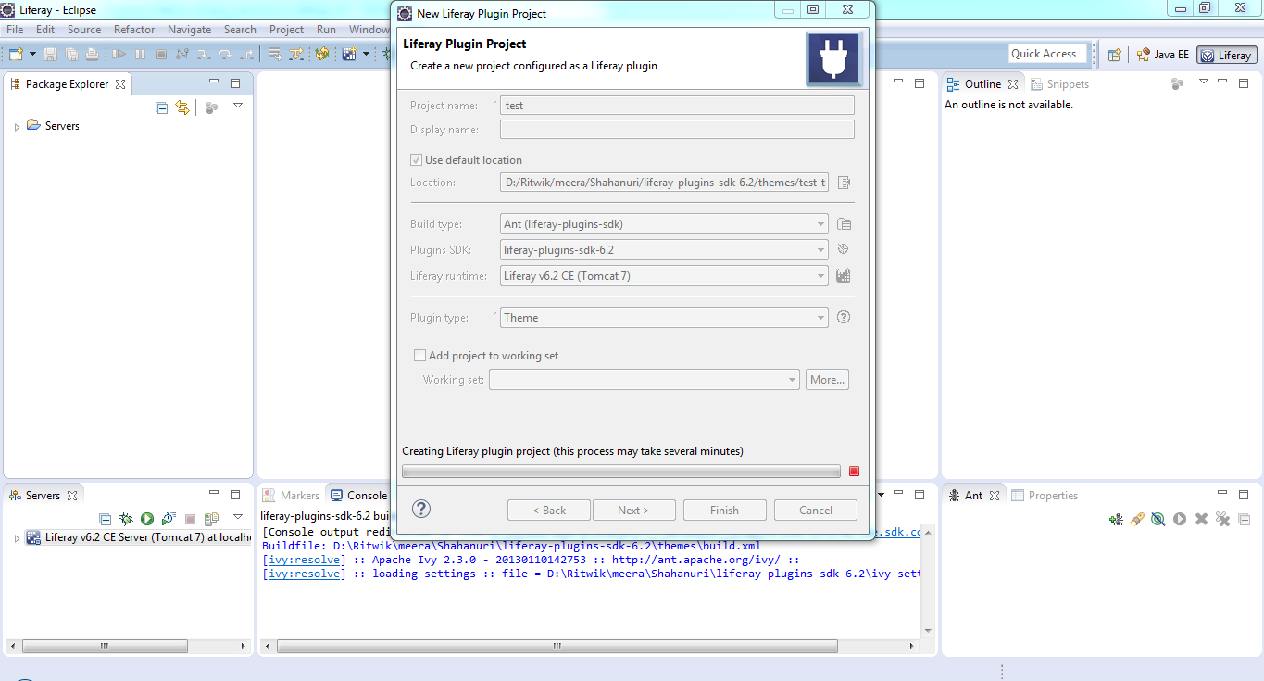Stop the project creation with red button
The height and width of the screenshot is (681, 1264).
854,472
